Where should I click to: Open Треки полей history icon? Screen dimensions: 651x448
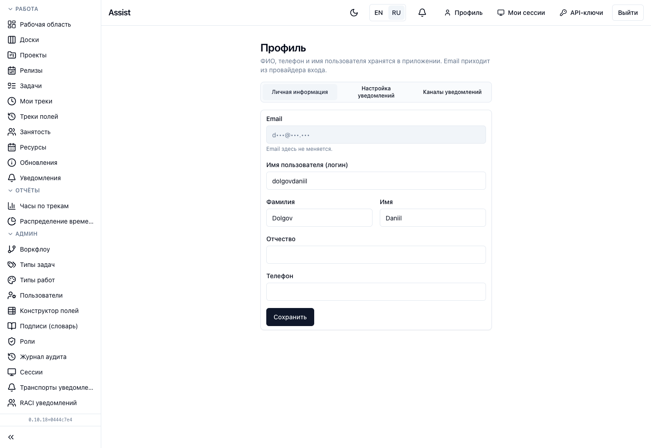click(12, 117)
